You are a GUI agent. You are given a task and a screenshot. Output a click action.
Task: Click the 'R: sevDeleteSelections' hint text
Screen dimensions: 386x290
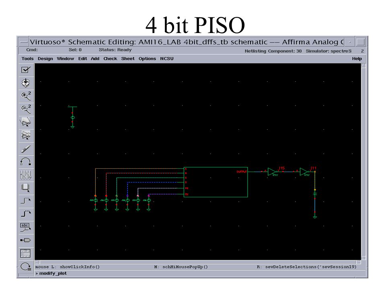point(306,267)
